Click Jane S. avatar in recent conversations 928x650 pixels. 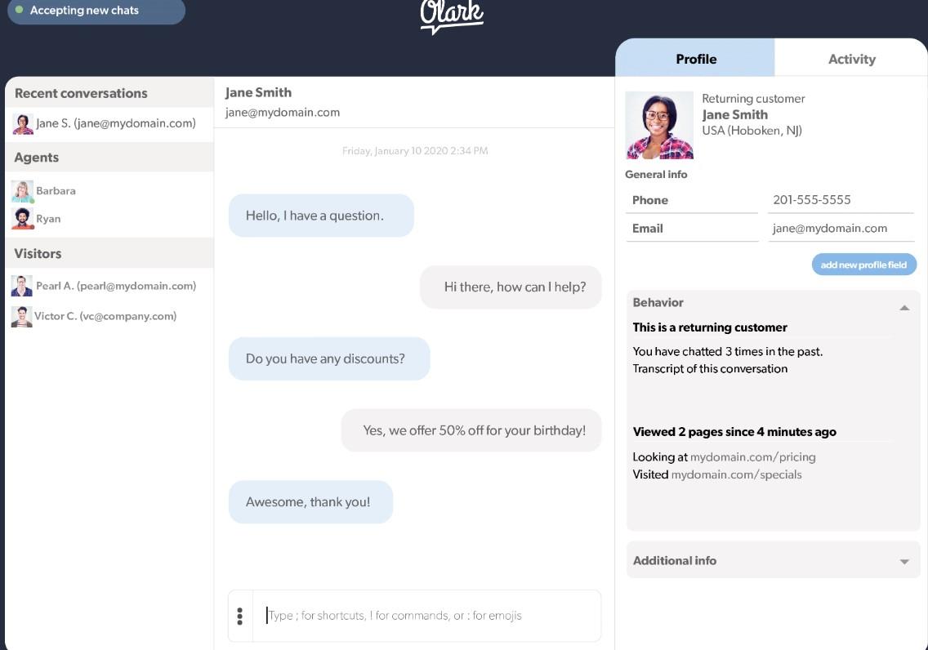click(23, 124)
